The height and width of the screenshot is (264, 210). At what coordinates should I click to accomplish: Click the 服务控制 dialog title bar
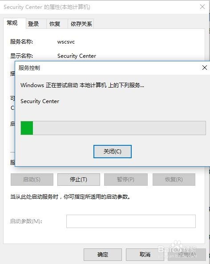(108, 68)
